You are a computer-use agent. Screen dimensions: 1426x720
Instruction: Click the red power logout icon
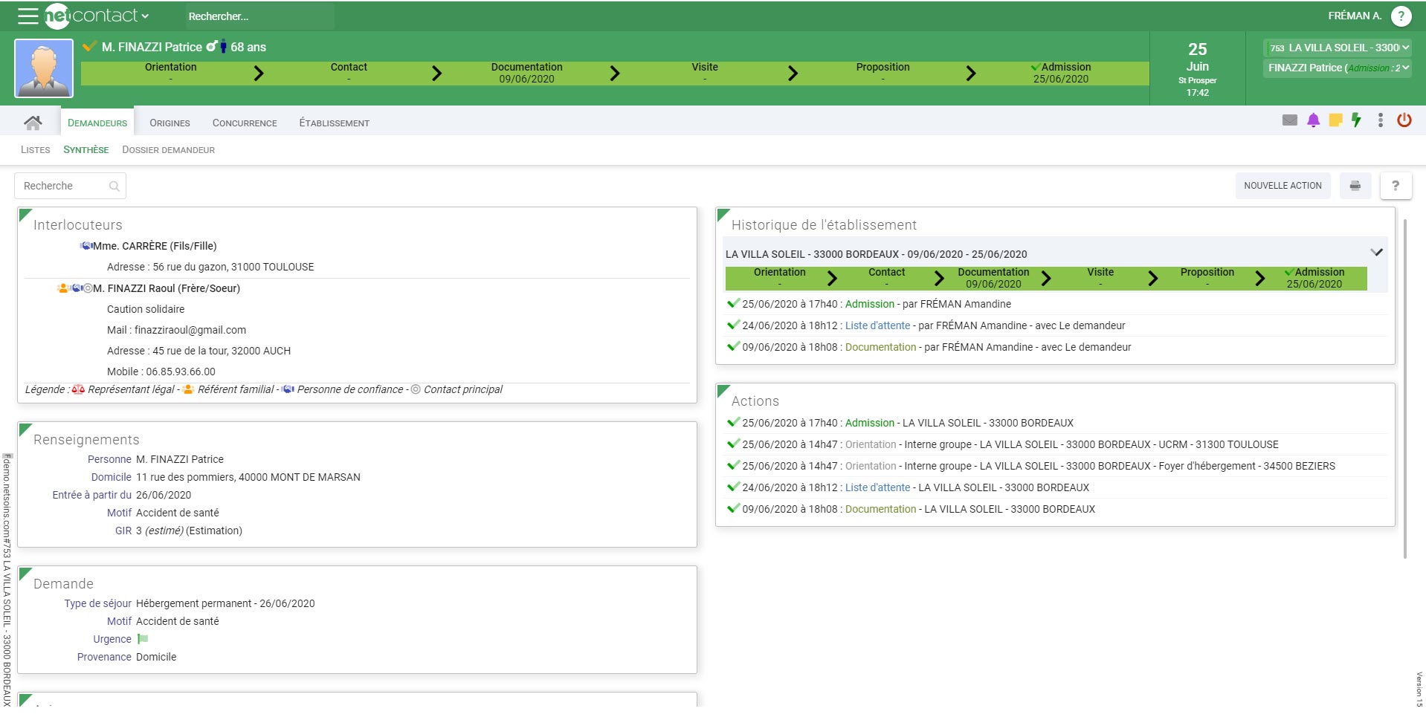(x=1404, y=120)
